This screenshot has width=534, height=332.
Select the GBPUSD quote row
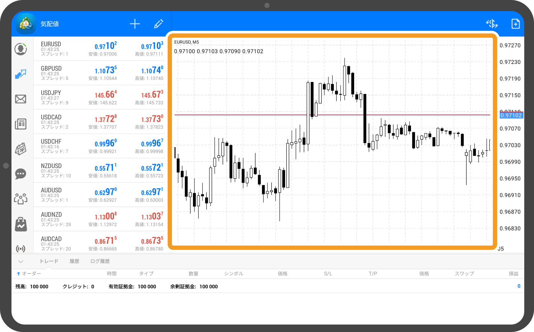click(x=99, y=73)
